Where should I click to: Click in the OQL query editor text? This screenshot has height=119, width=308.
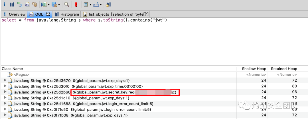pyautogui.click(x=84, y=20)
